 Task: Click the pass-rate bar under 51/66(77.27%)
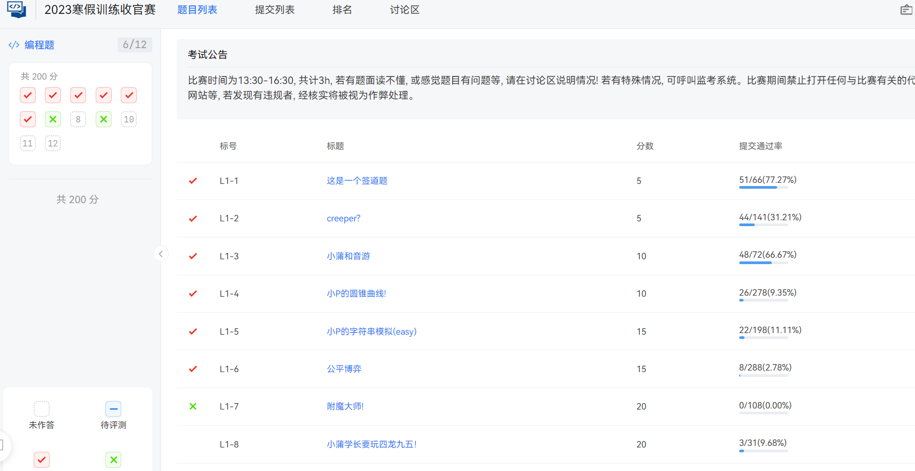(x=763, y=188)
